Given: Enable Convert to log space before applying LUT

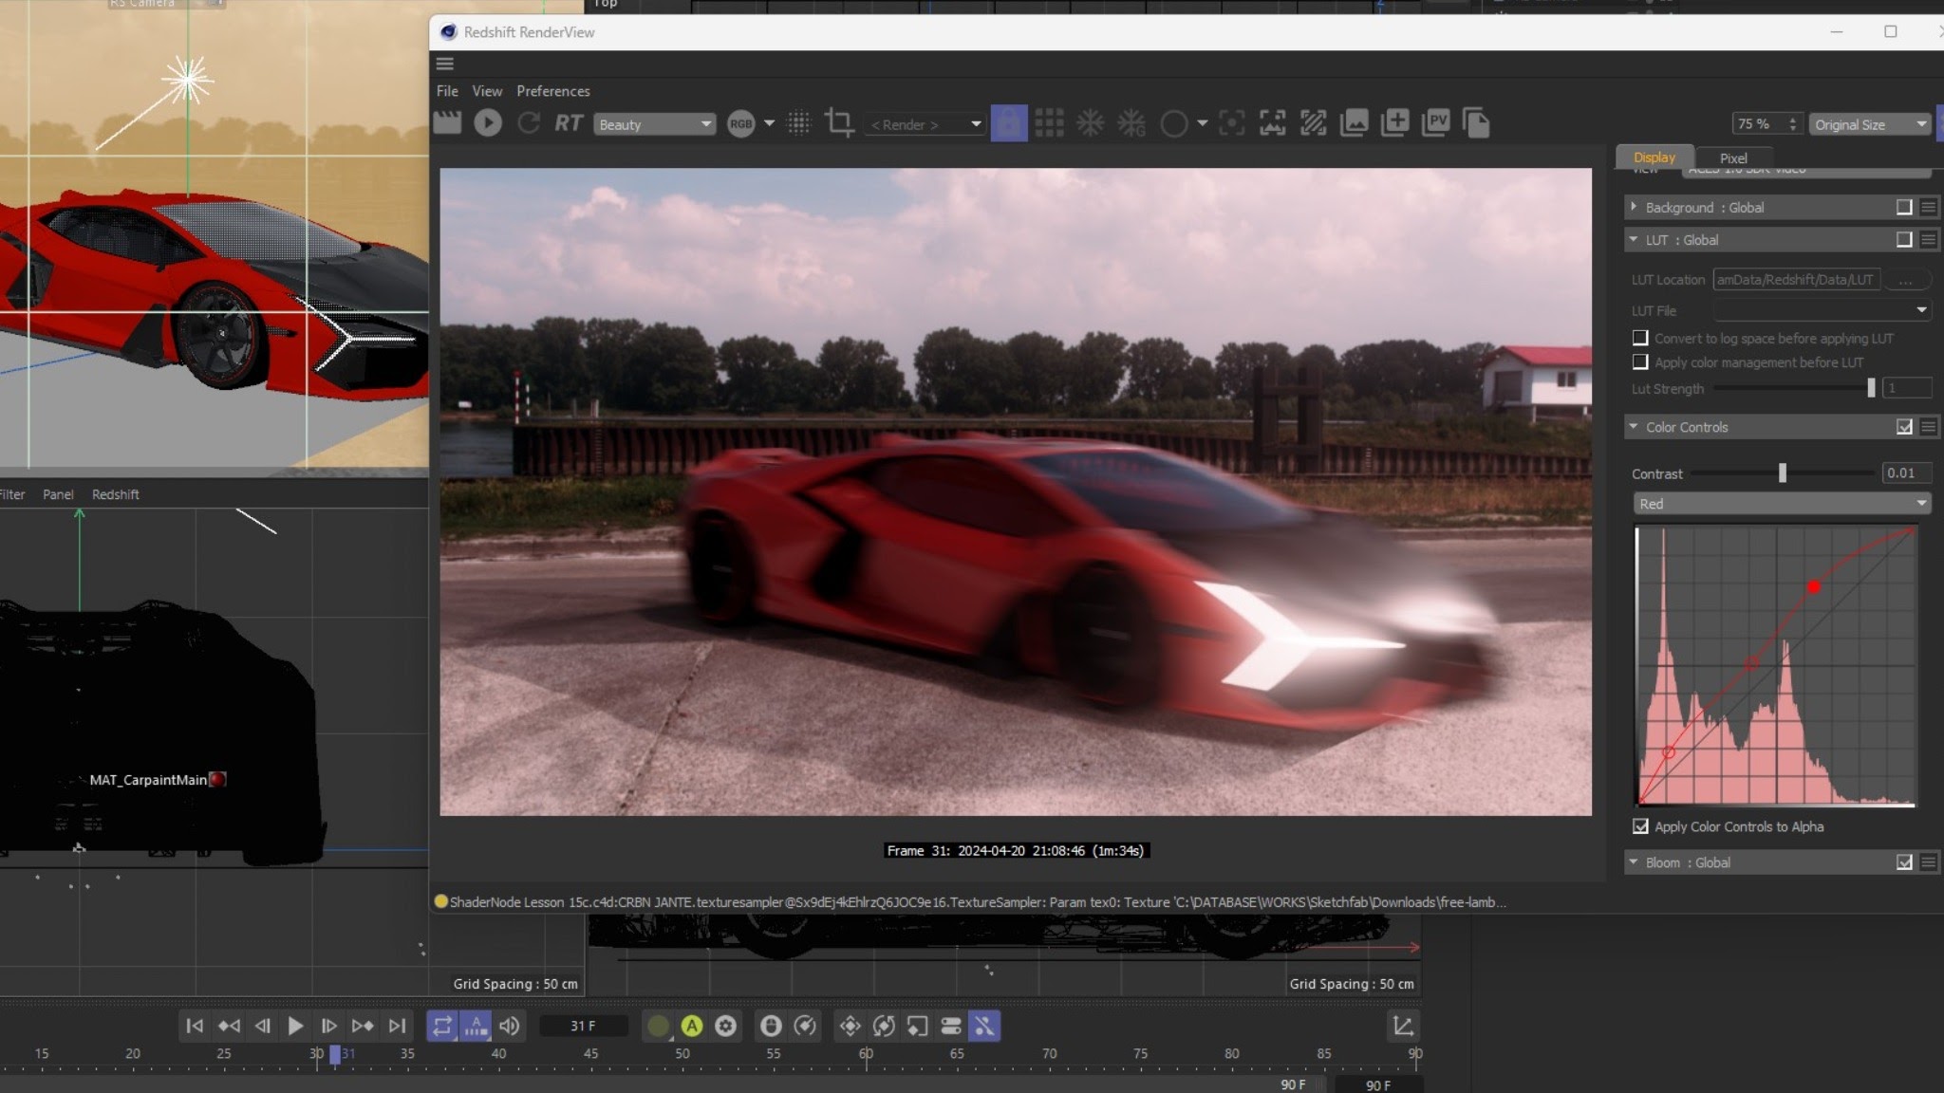Looking at the screenshot, I should pyautogui.click(x=1640, y=338).
